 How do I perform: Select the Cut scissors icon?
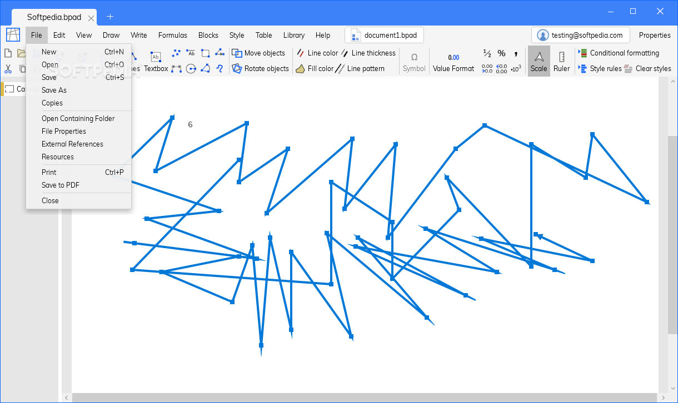coord(8,69)
